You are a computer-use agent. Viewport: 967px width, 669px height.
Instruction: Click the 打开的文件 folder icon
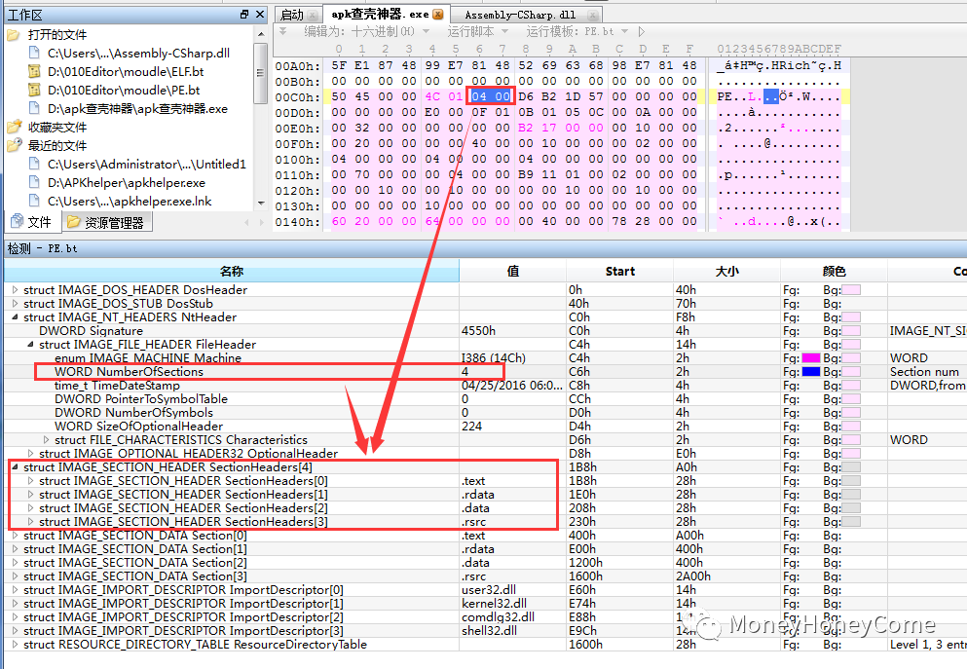[x=14, y=34]
